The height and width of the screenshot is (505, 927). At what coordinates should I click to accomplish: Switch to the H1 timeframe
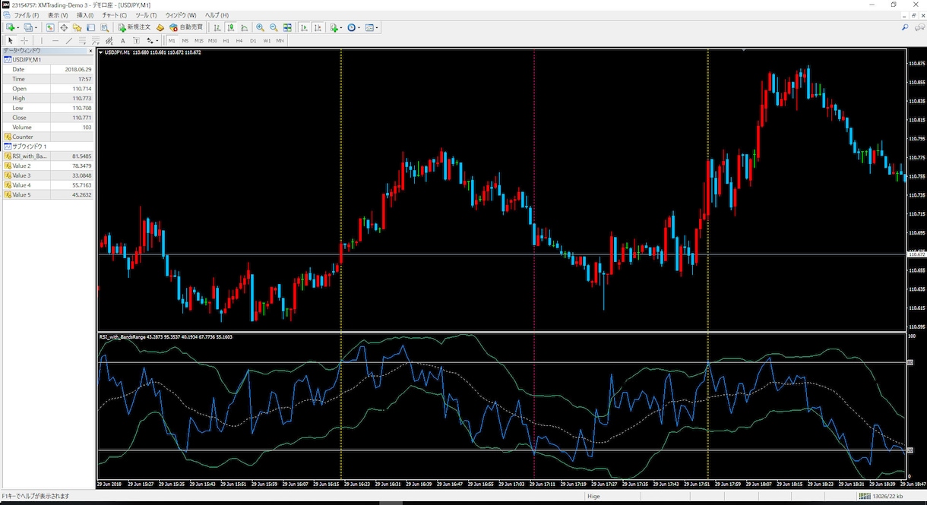226,40
